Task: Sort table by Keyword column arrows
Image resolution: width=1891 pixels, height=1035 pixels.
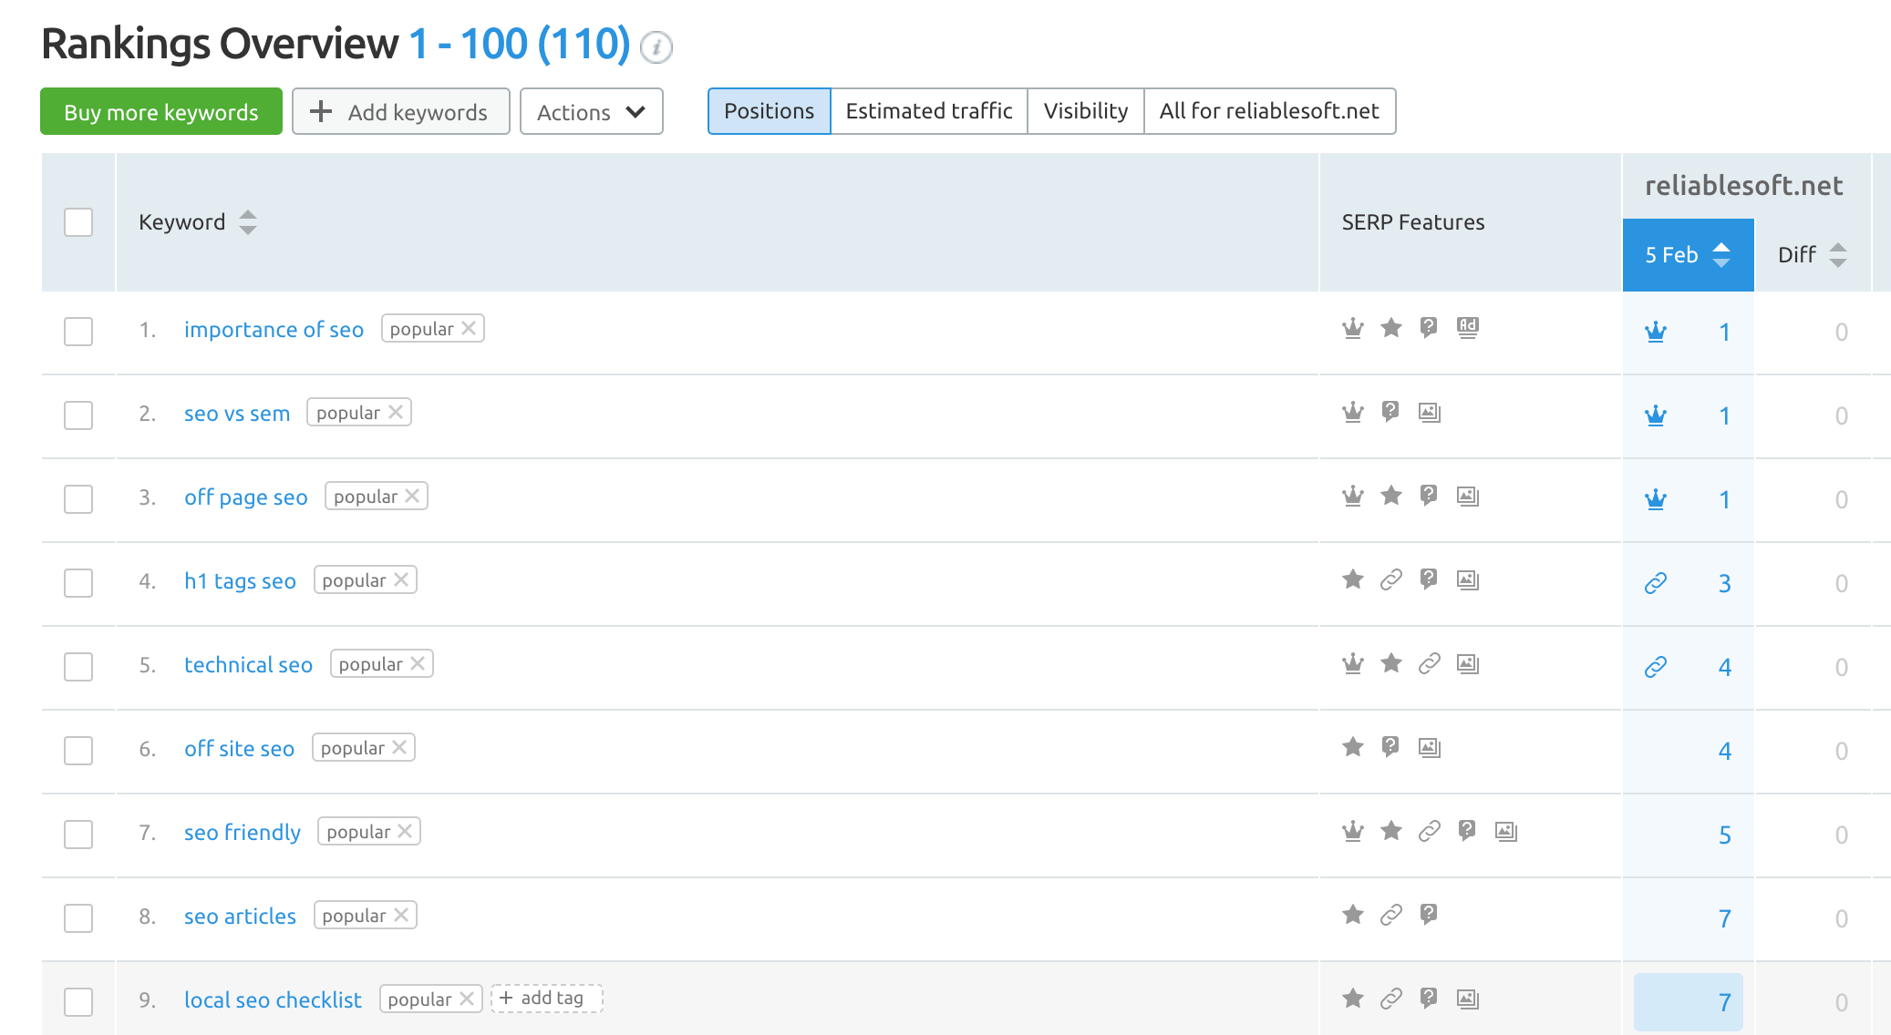Action: [248, 222]
